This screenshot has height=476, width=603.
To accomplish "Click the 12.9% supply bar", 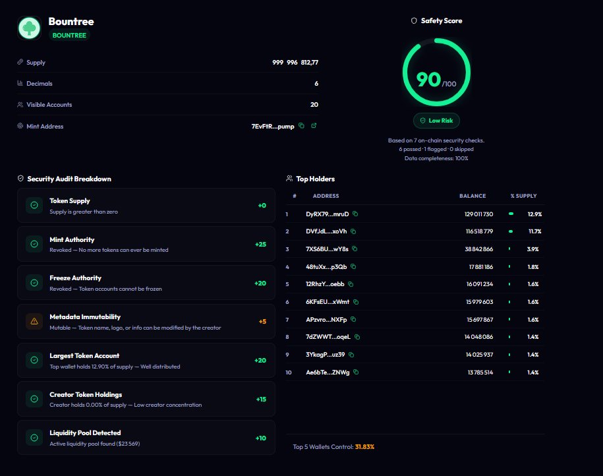I will tap(511, 214).
